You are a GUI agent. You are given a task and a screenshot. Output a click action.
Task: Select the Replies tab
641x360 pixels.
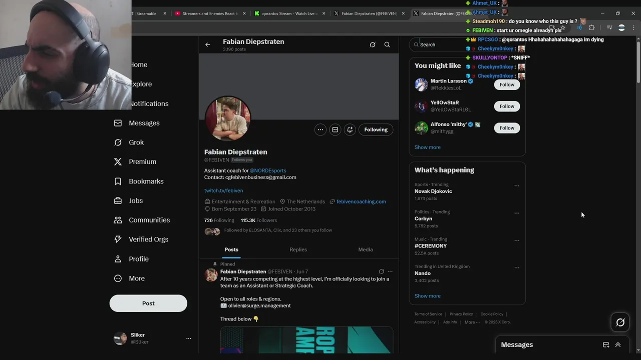tap(298, 249)
